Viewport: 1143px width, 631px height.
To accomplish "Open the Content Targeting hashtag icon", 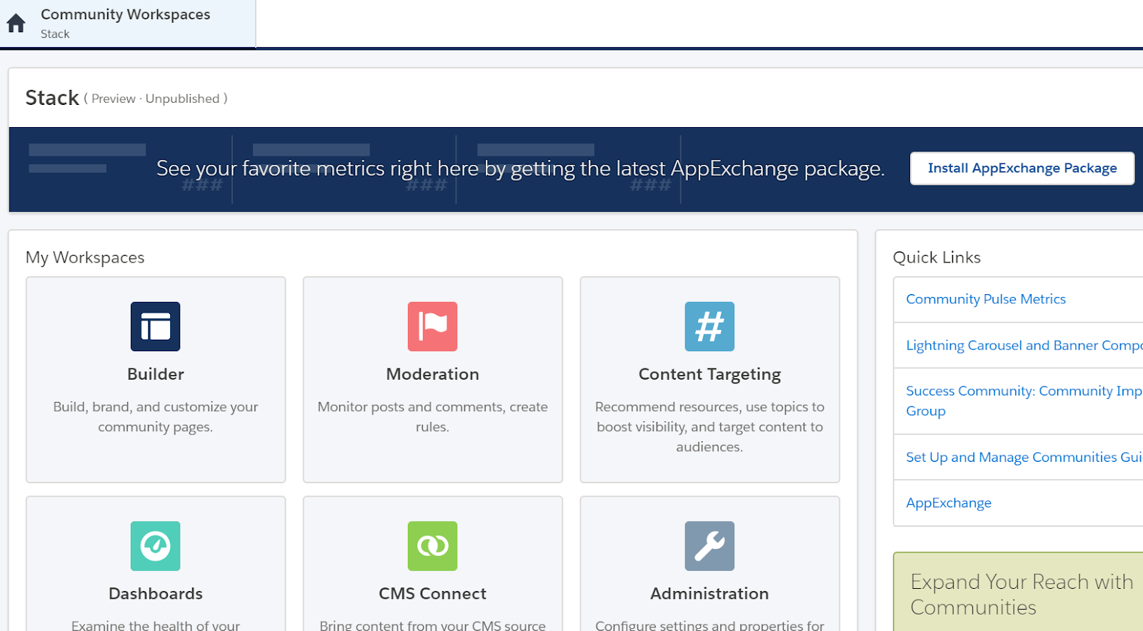I will 709,326.
